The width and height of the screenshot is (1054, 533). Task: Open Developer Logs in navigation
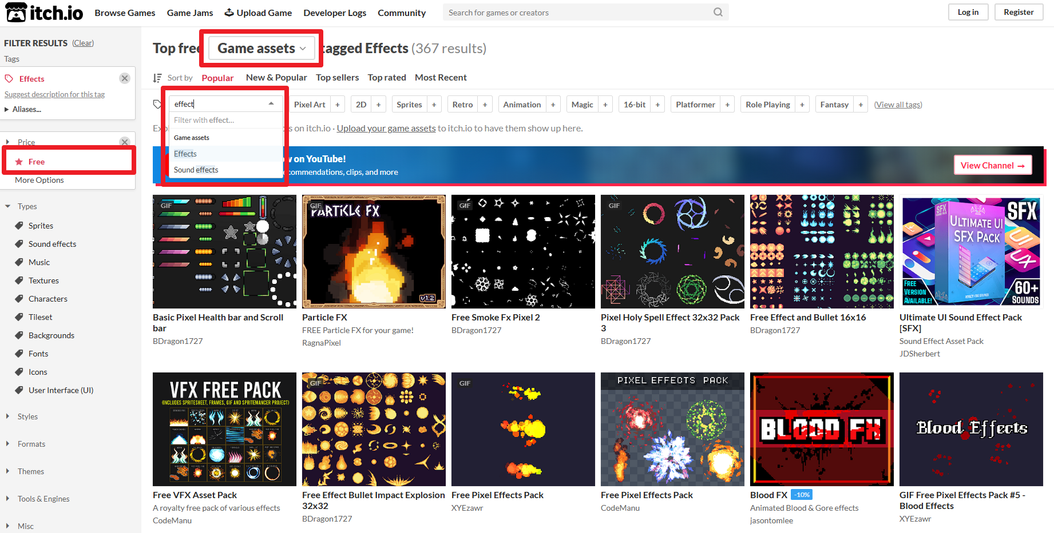tap(335, 13)
